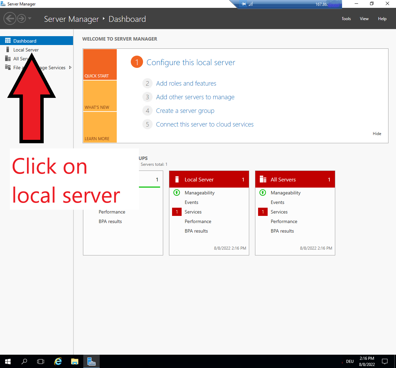Screen dimensions: 396x368
Task: Open Task View from the taskbar
Action: click(41, 362)
